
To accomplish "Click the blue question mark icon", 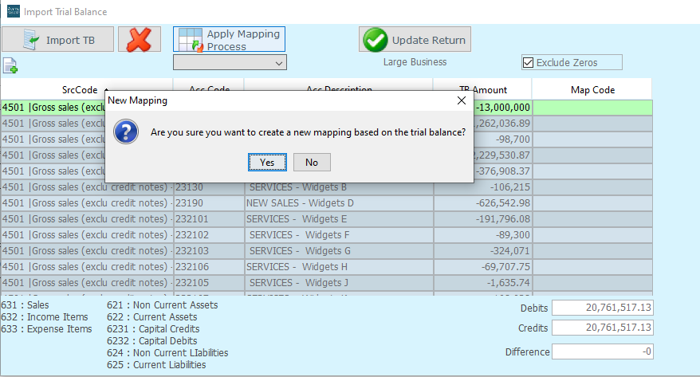I will (x=127, y=132).
